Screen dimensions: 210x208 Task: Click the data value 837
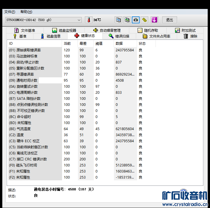[119, 62]
